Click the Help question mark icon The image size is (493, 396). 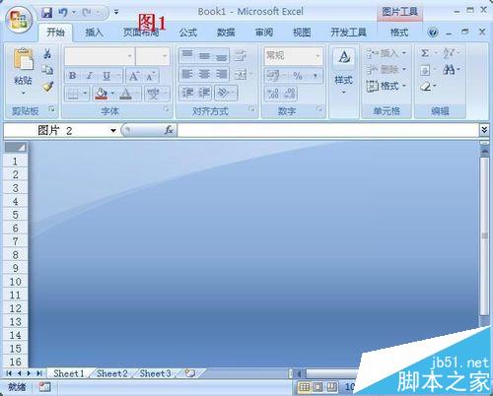click(x=433, y=33)
